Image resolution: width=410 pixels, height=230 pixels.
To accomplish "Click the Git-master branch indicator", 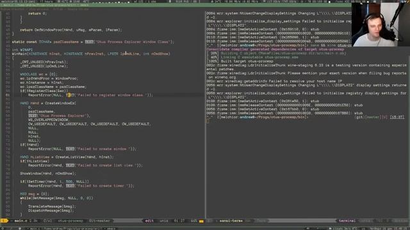I will (x=99, y=221).
